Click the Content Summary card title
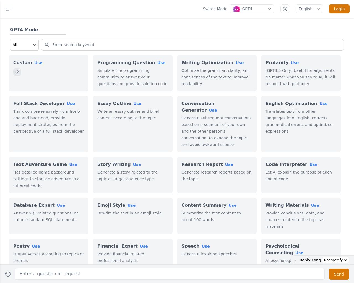 click(204, 205)
